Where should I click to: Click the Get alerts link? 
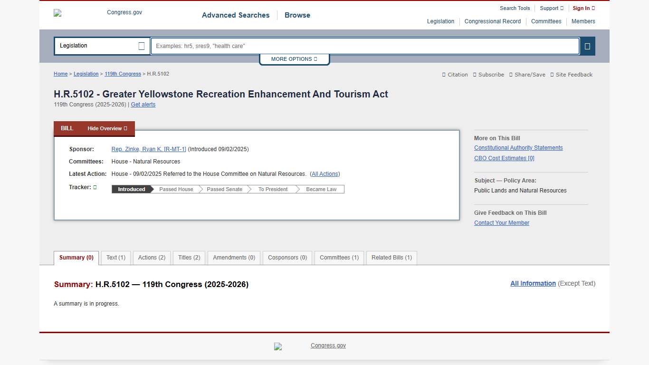143,105
